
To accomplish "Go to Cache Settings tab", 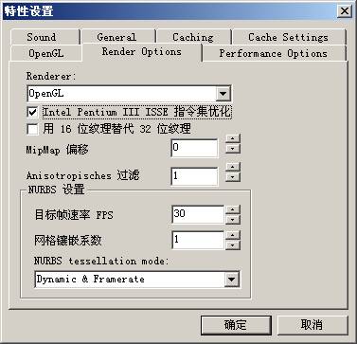I will 289,37.
